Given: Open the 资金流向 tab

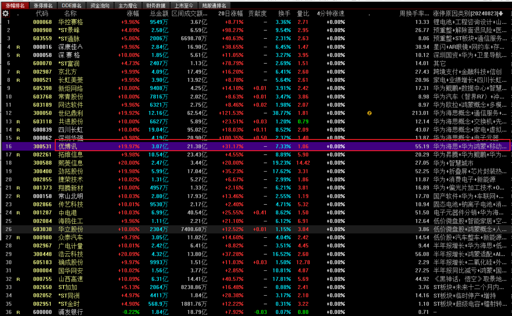Looking at the screenshot, I should click(100, 6).
